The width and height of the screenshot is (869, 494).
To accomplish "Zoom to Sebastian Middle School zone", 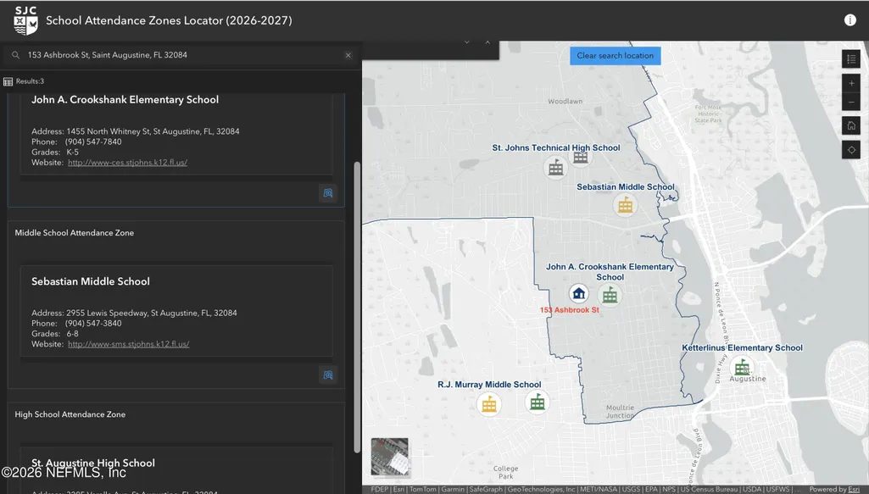I will 328,375.
